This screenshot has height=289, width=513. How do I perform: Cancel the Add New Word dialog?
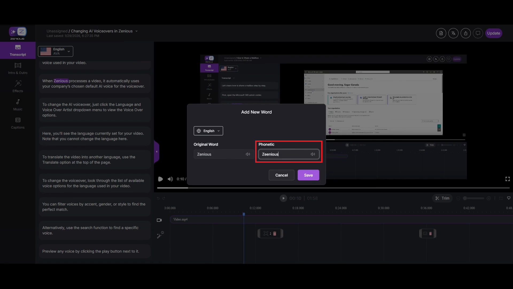(281, 175)
